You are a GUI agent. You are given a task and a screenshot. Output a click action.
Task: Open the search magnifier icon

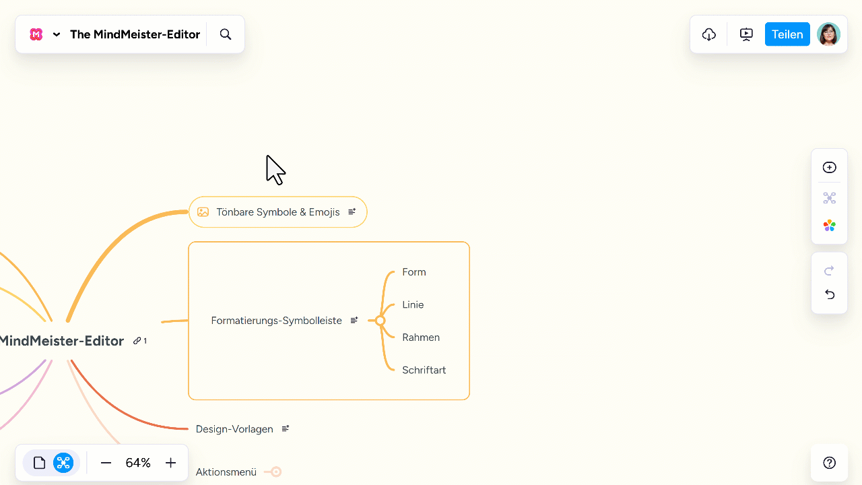click(x=226, y=34)
